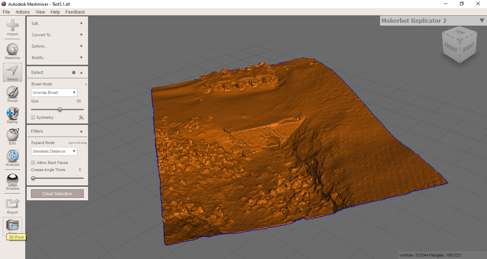Open the printer selection dropdown arrow
The image size is (487, 259).
tap(482, 21)
